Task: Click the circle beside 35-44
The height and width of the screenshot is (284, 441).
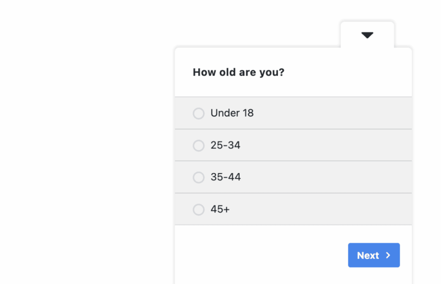Action: [x=199, y=177]
